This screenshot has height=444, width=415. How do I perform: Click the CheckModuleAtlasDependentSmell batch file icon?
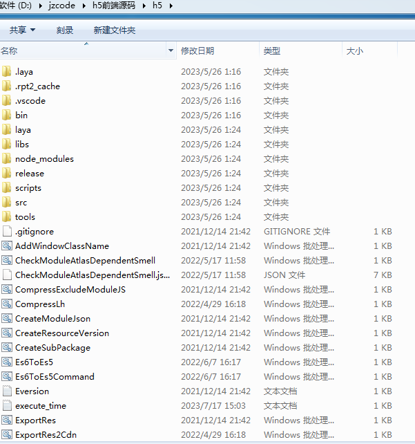7,260
